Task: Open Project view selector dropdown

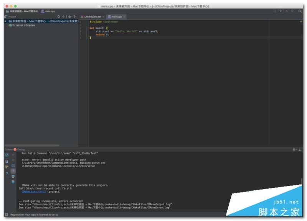Action: click(x=10, y=16)
